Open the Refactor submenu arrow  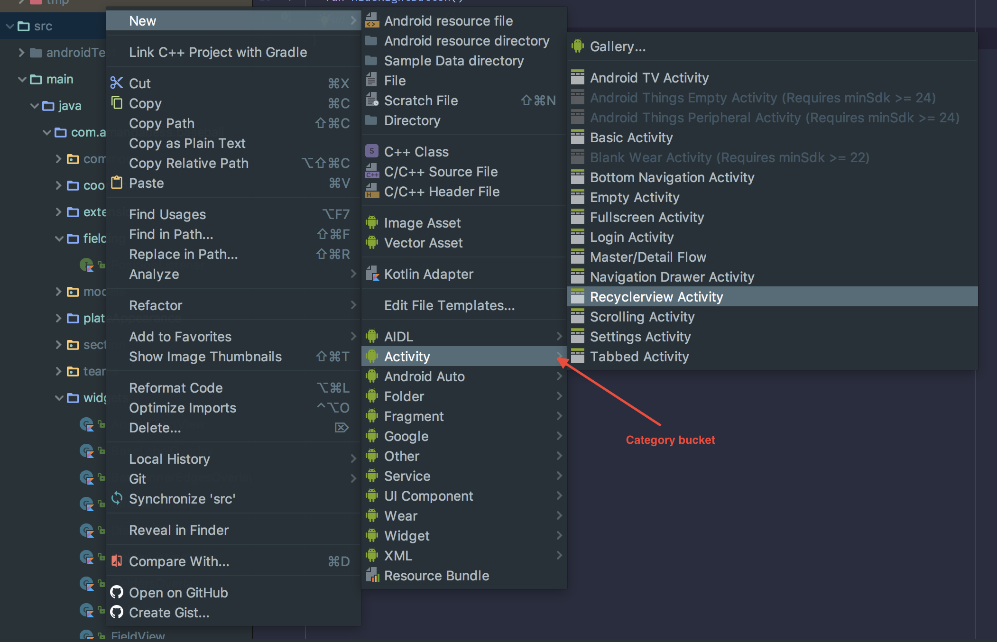(x=353, y=305)
